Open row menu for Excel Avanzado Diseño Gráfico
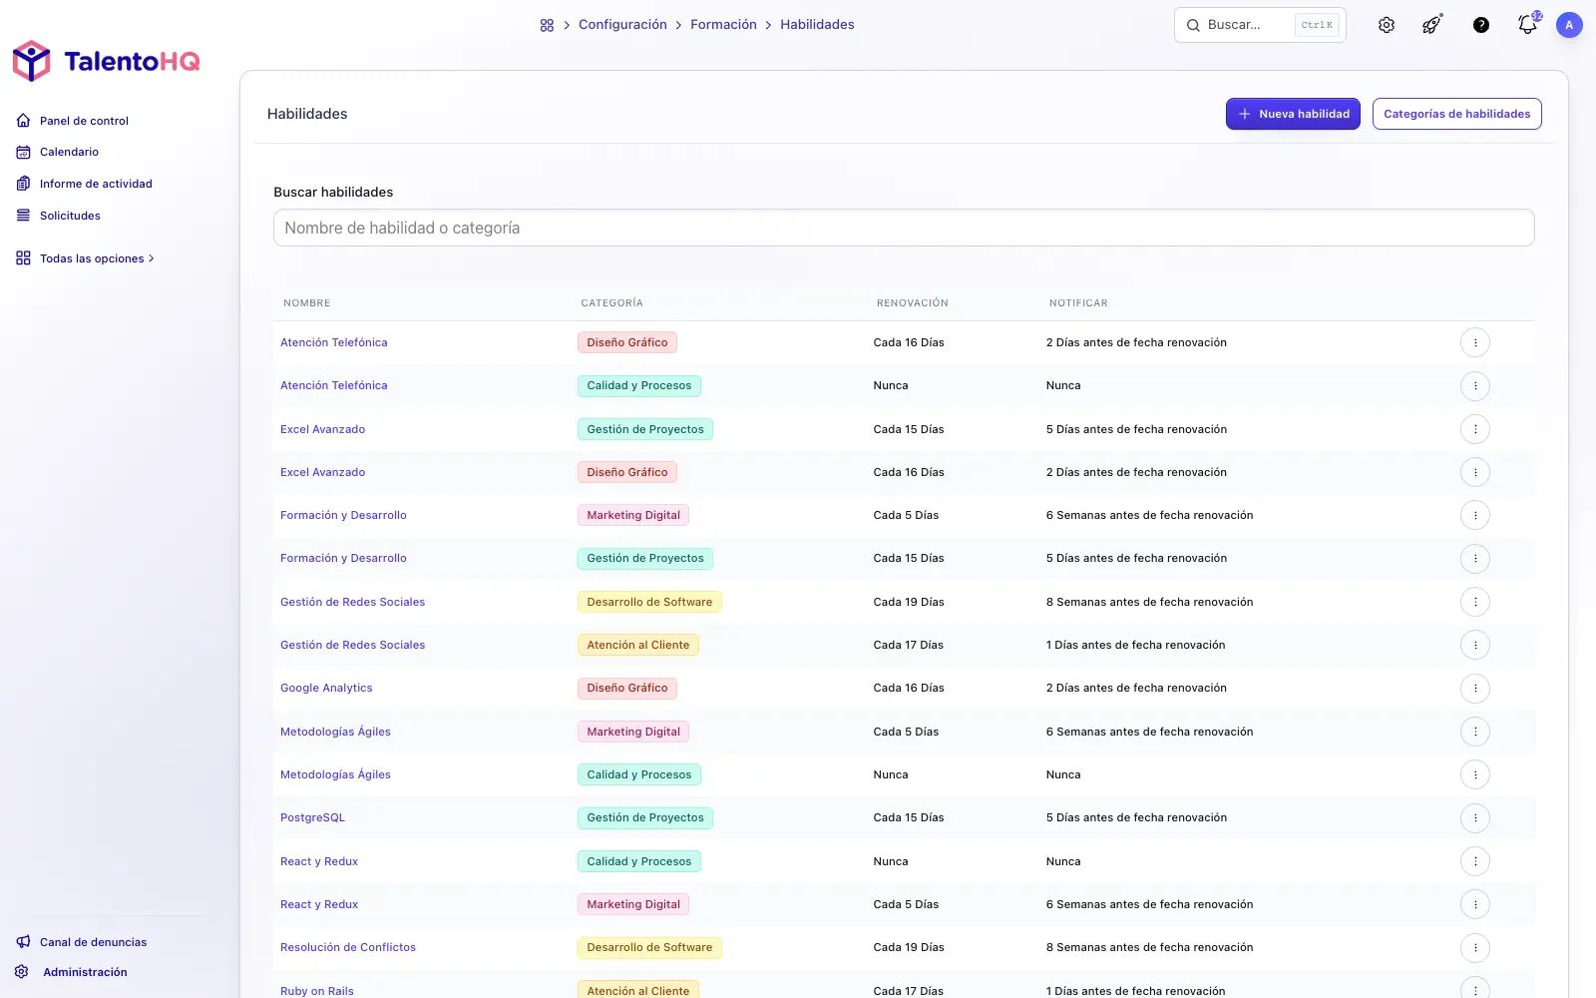The width and height of the screenshot is (1596, 998). (x=1475, y=472)
